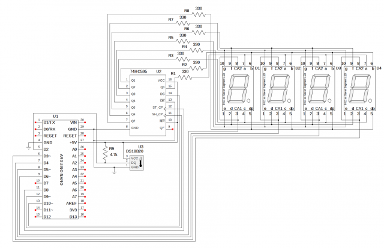384x248 pixels.
Task: Click the D1 designator beside first display
Action: pyautogui.click(x=257, y=68)
